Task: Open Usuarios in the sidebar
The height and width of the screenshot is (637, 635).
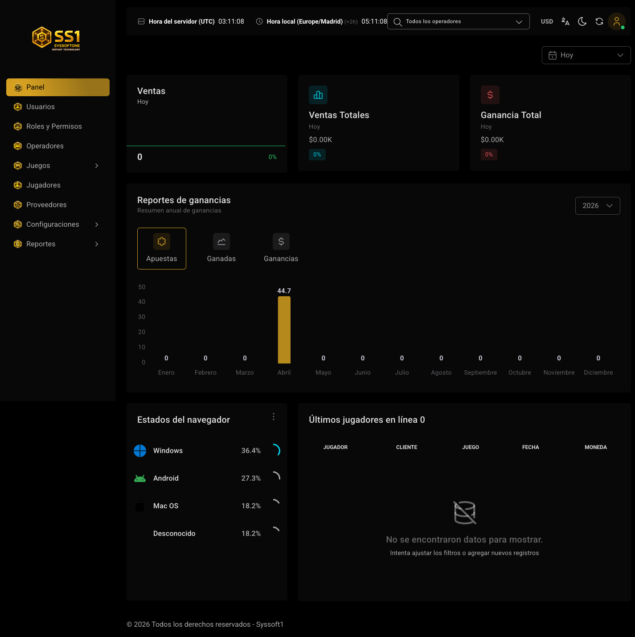Action: coord(58,107)
